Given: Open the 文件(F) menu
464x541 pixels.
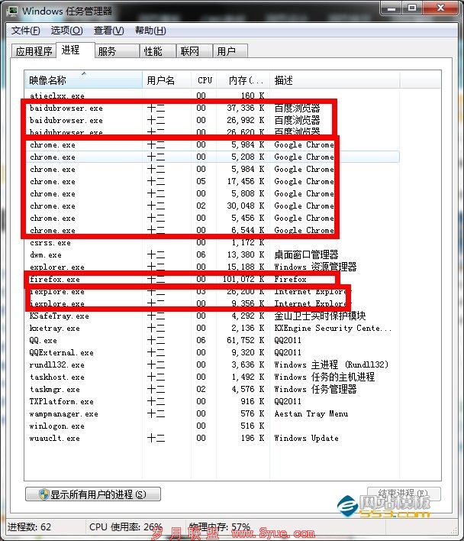Looking at the screenshot, I should (25, 31).
